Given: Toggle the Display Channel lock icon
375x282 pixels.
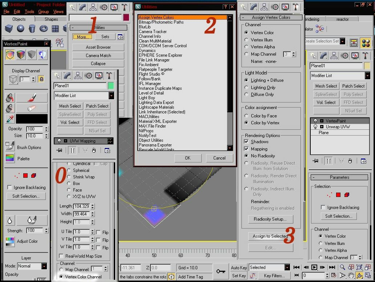Looking at the screenshot, I should [x=41, y=79].
